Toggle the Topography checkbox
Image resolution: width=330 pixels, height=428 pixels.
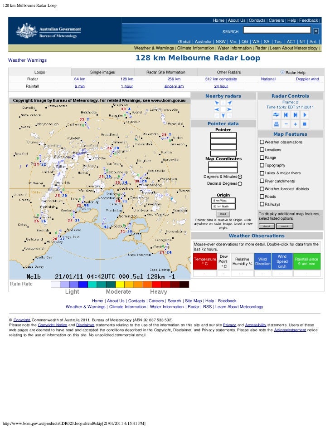[262, 165]
